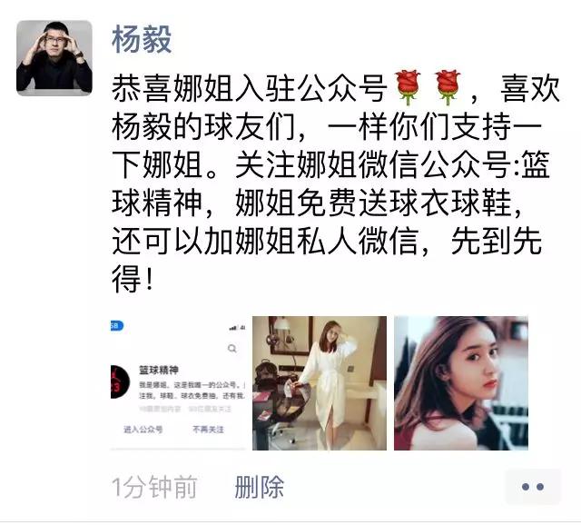Screen dimensions: 581x525
Task: Click the magnifier search icon in screenshot
Action: coord(232,349)
